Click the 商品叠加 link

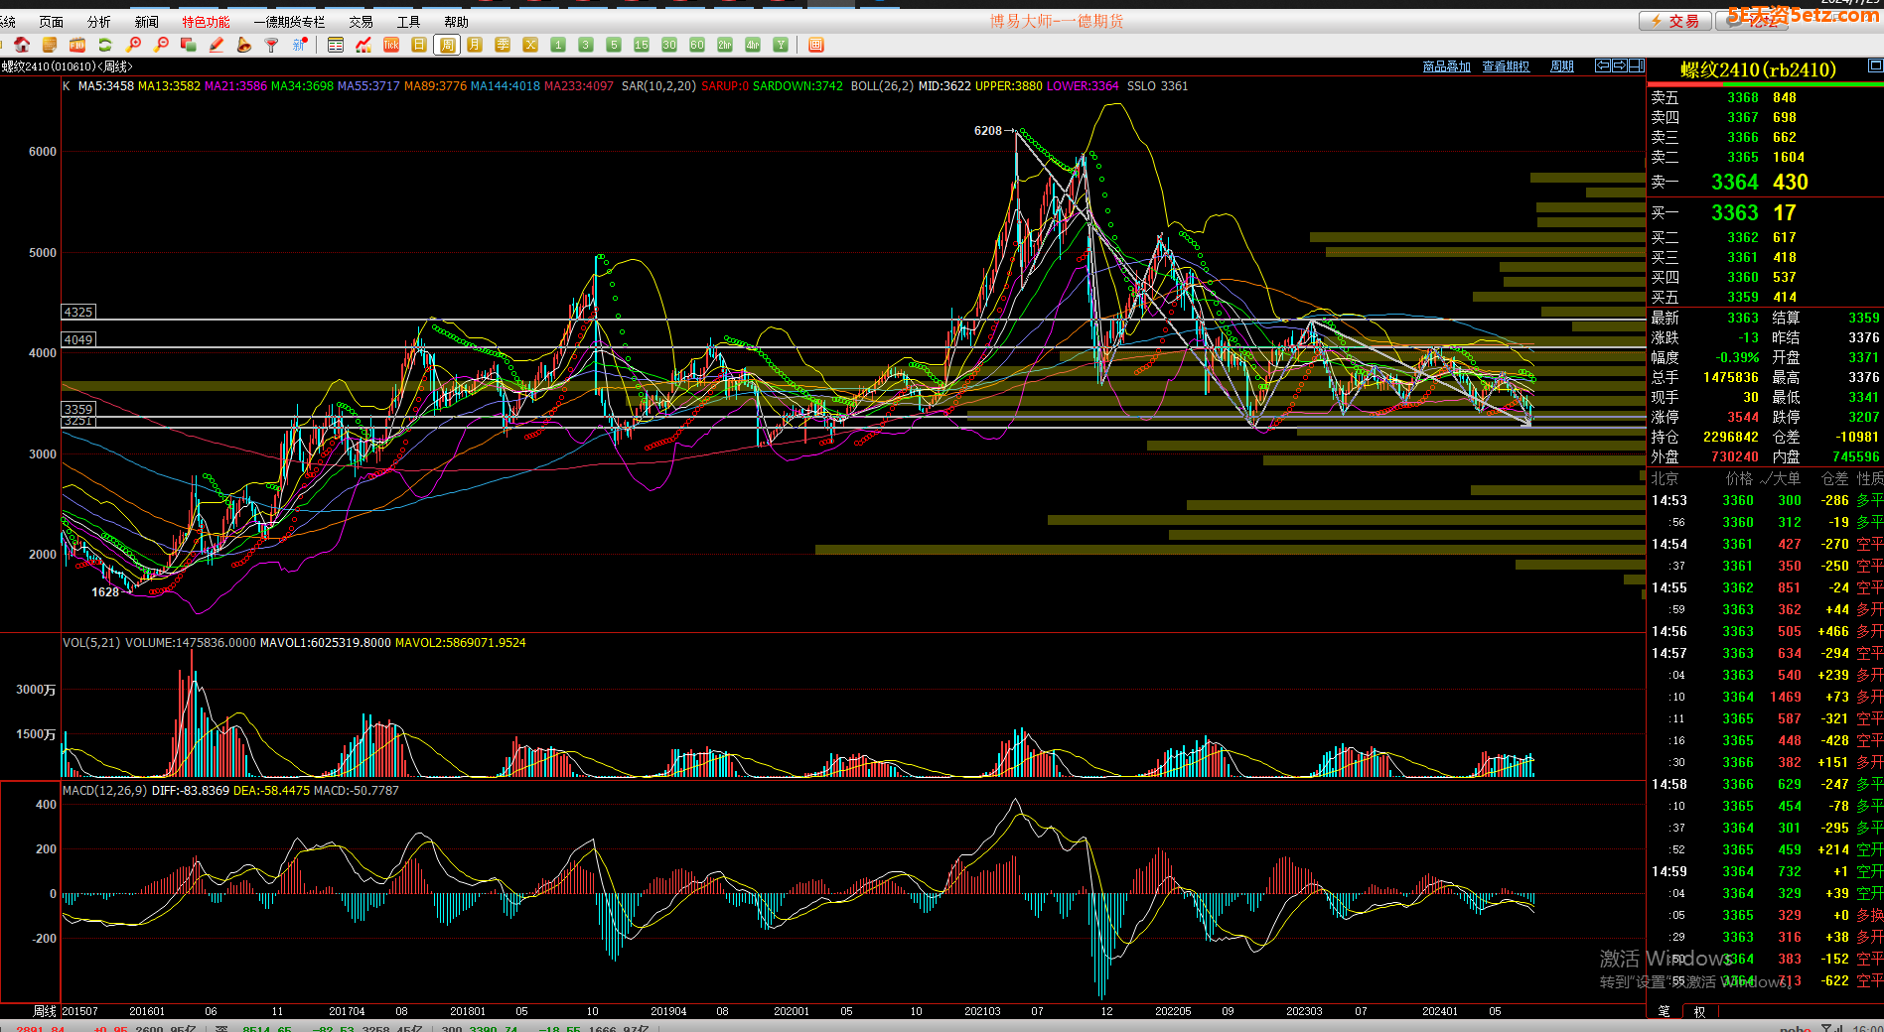point(1446,66)
